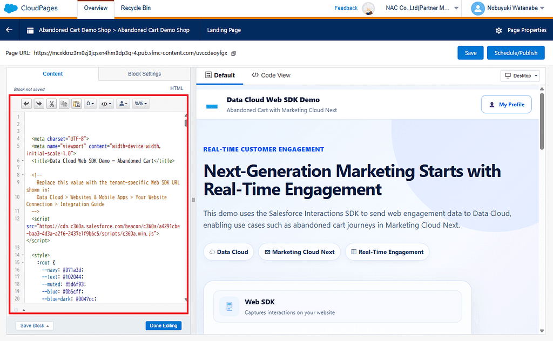Collapse the style fold at line 14

coord(23,255)
